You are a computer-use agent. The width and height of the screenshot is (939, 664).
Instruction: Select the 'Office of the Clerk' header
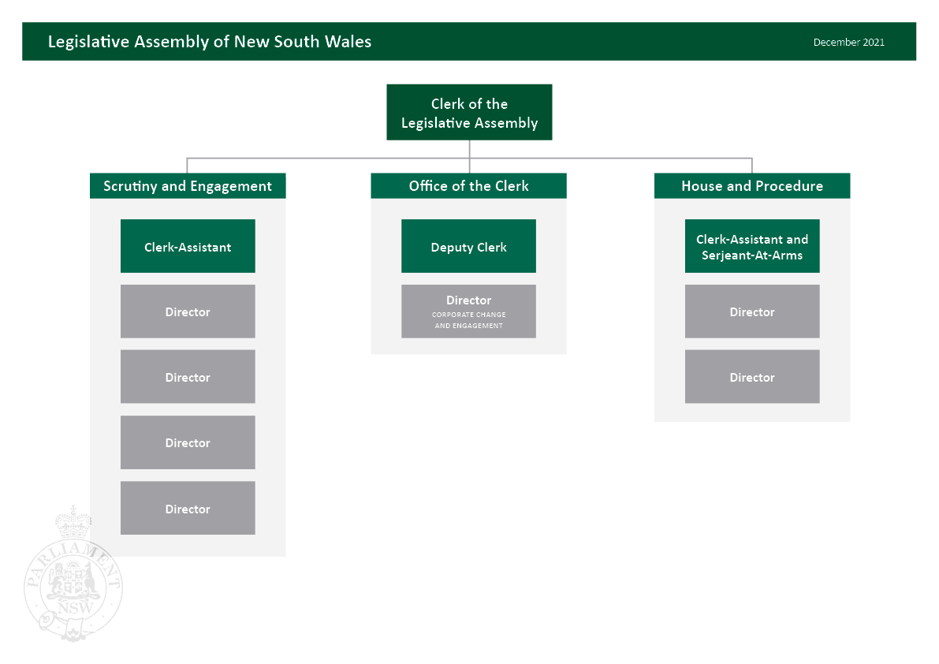pyautogui.click(x=468, y=185)
